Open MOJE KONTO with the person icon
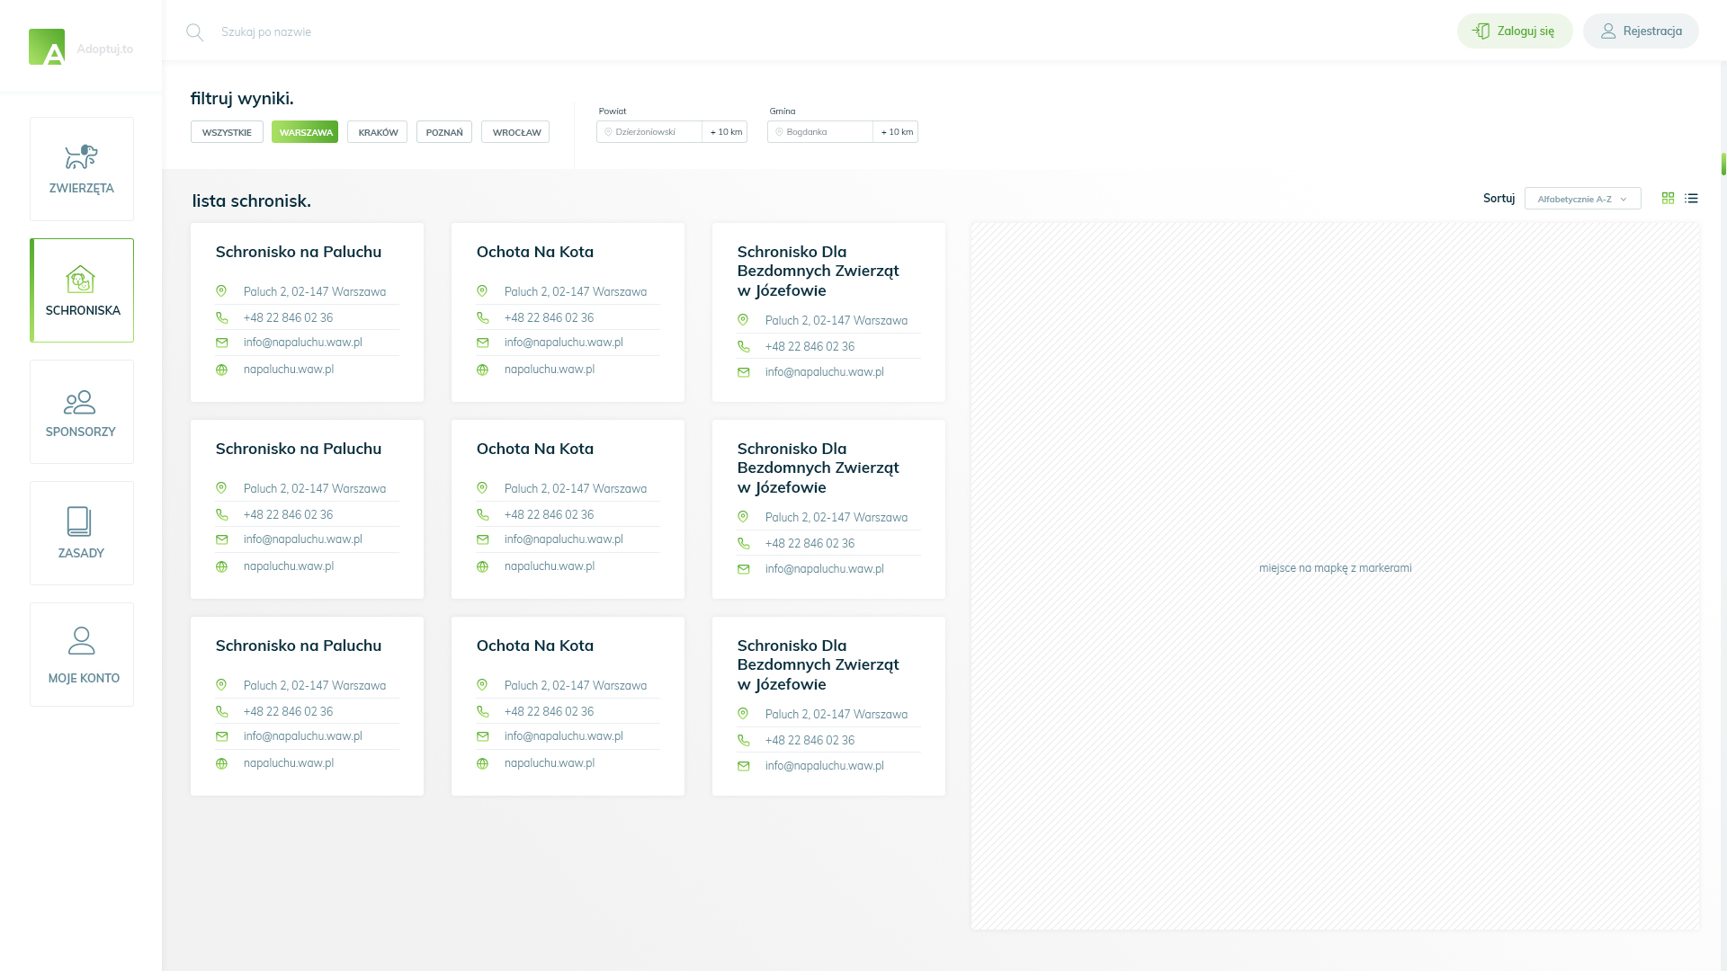 click(81, 641)
